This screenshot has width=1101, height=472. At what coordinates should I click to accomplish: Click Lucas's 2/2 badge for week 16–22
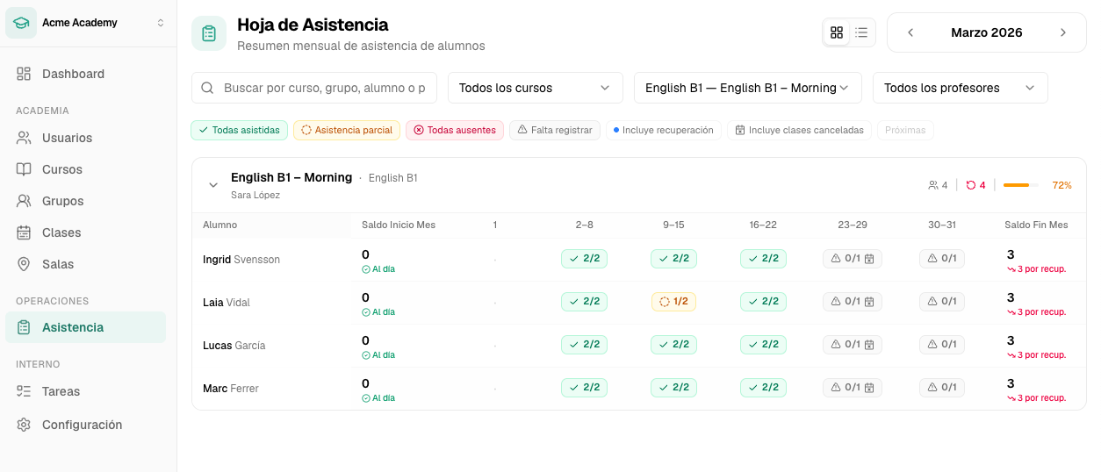(x=763, y=345)
